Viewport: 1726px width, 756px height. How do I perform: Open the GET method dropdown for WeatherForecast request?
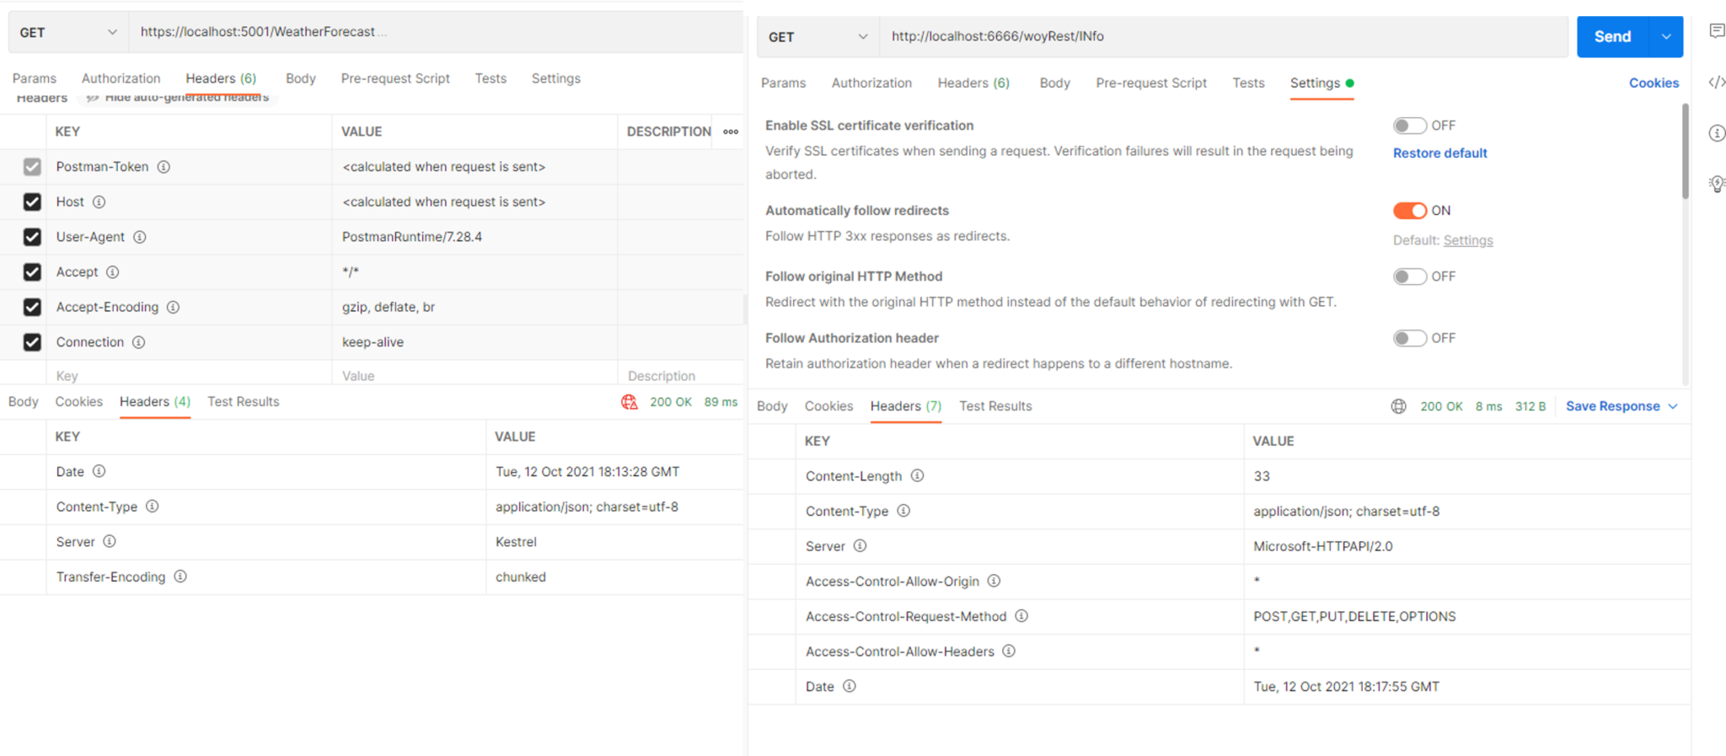point(67,32)
